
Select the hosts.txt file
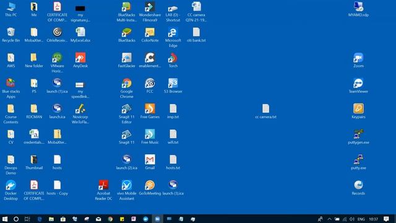[x=173, y=162]
